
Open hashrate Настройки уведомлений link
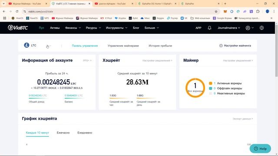pos(157,61)
